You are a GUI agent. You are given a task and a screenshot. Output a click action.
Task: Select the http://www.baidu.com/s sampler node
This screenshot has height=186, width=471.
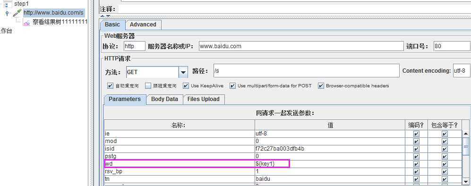click(x=53, y=13)
